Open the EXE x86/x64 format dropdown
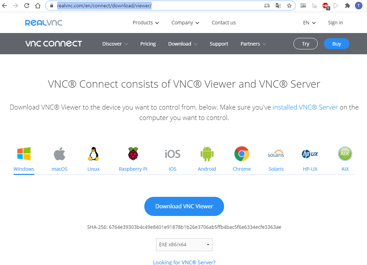The image size is (367, 265). point(184,244)
